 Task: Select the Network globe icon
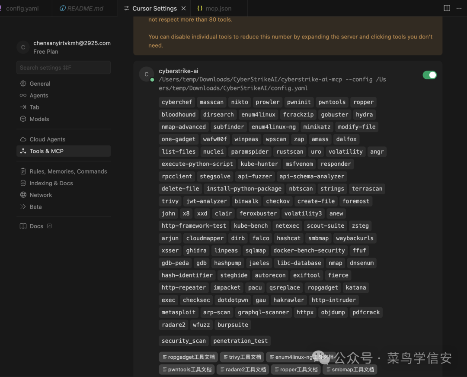click(x=23, y=195)
